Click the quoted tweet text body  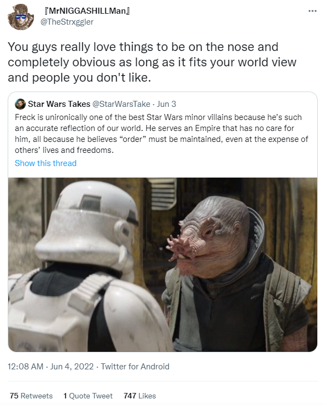click(x=162, y=134)
